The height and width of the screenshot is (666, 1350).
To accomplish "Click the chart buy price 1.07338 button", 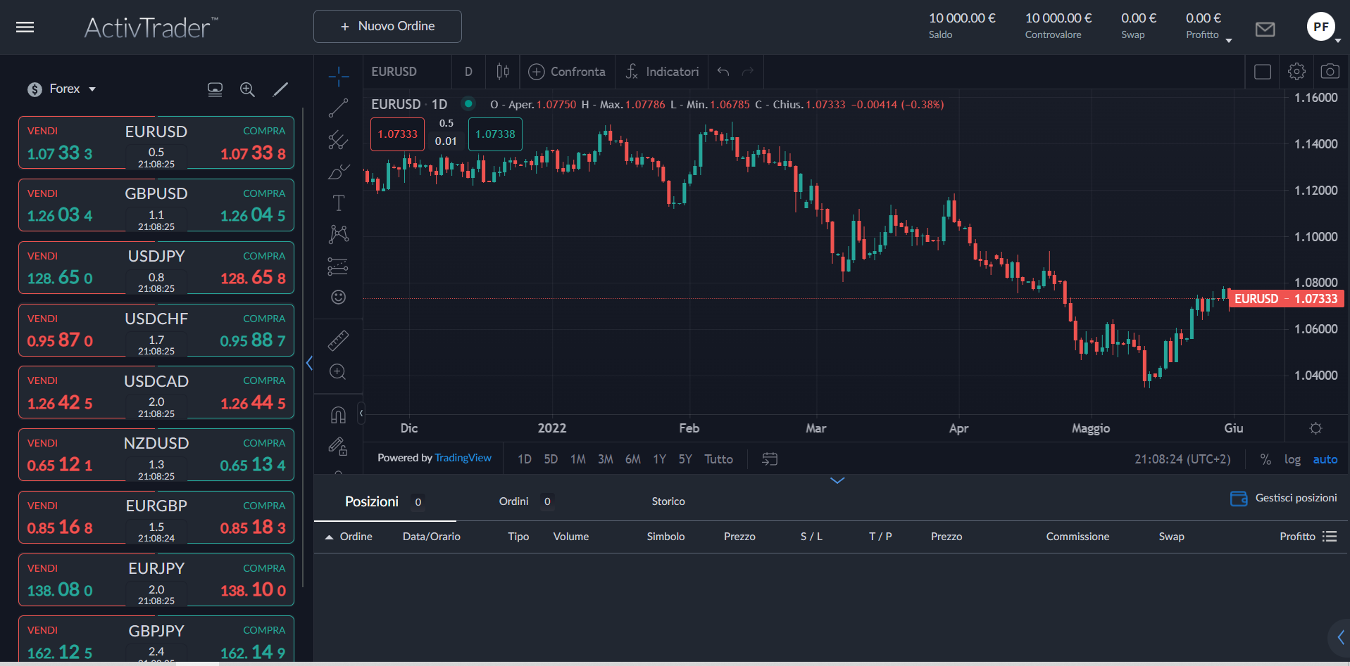I will coord(495,134).
